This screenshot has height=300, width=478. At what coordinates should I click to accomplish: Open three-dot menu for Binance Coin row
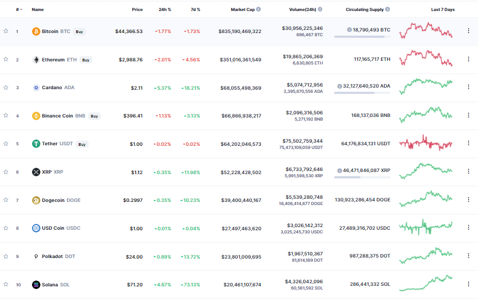point(469,115)
